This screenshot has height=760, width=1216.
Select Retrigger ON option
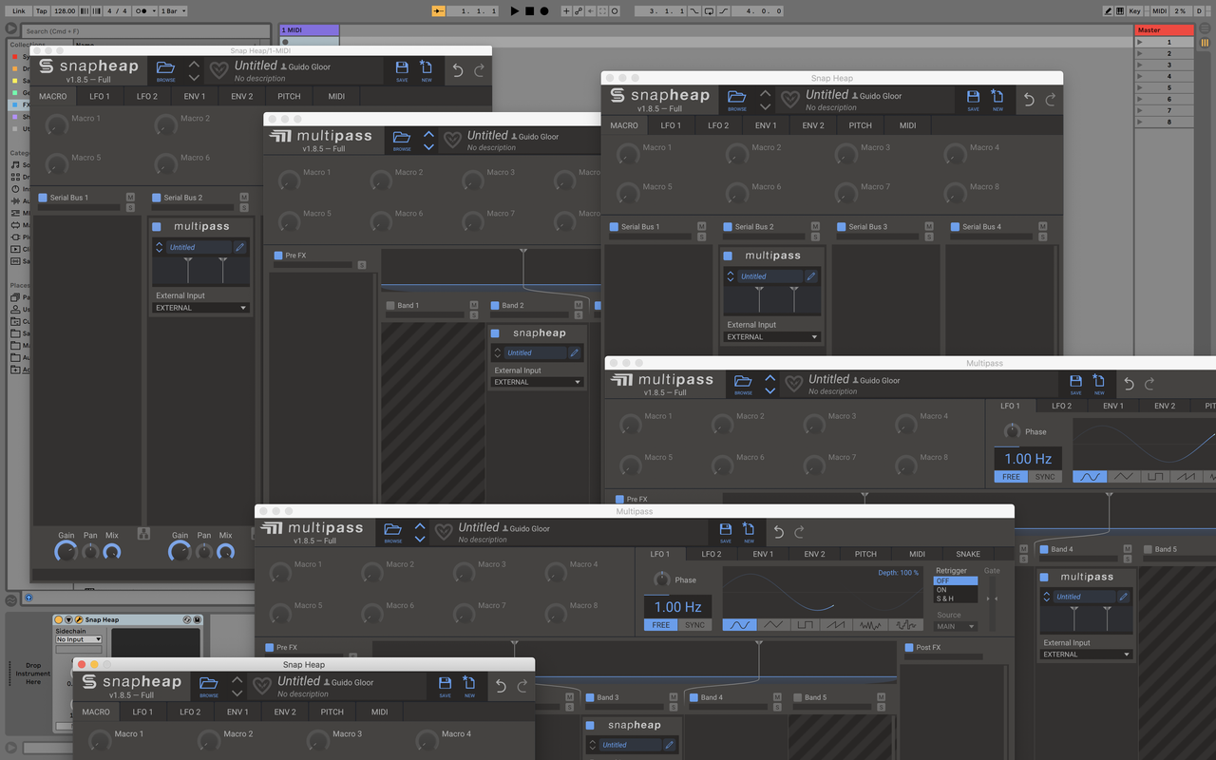(x=955, y=590)
